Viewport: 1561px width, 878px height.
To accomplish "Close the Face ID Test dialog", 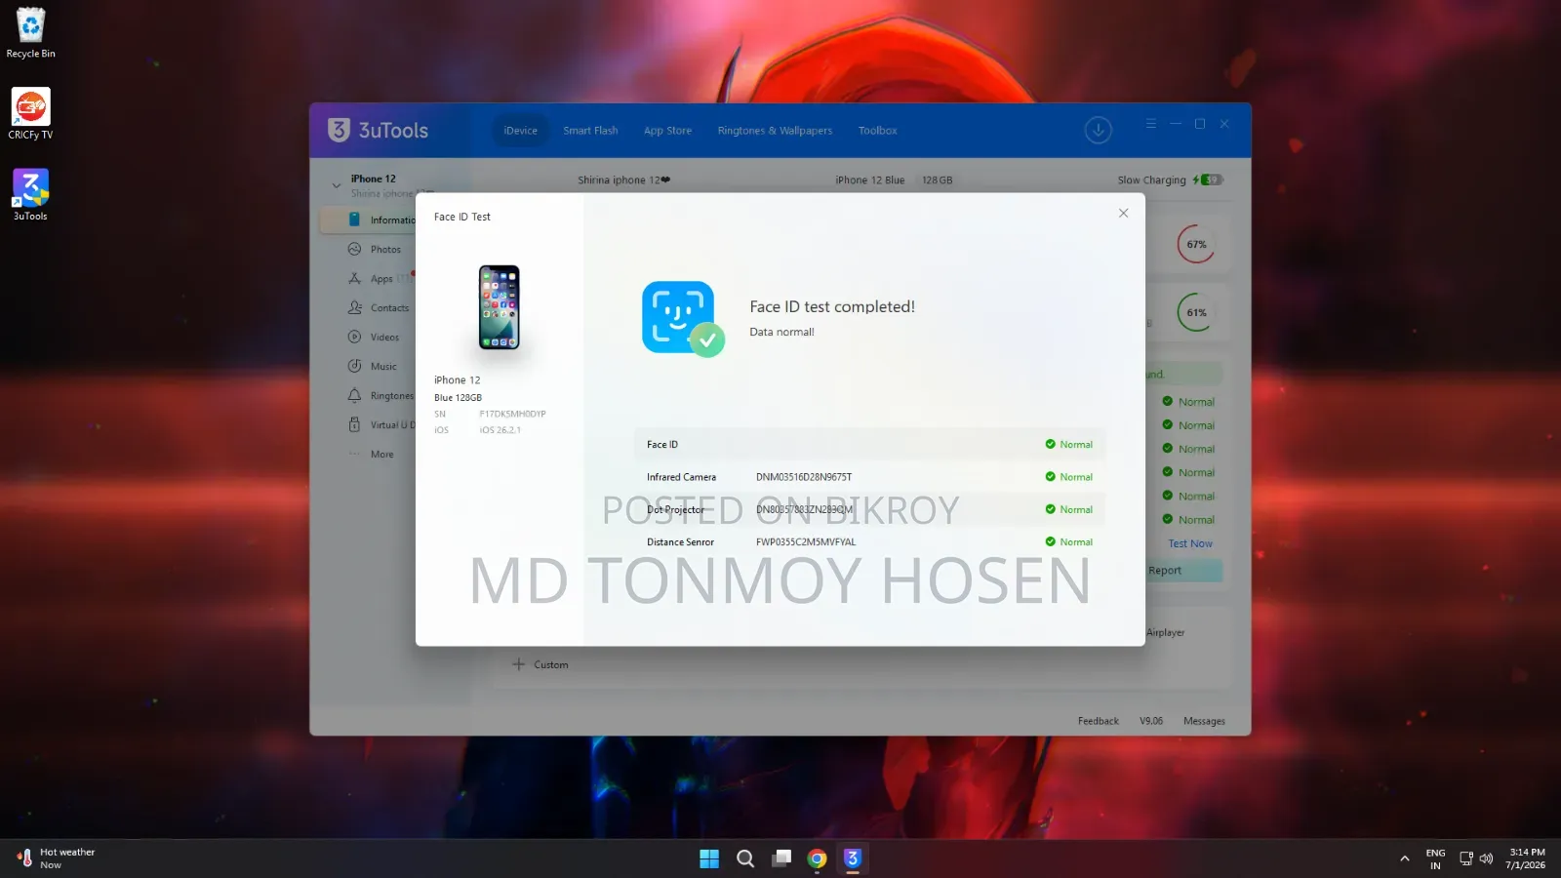I will 1123,213.
